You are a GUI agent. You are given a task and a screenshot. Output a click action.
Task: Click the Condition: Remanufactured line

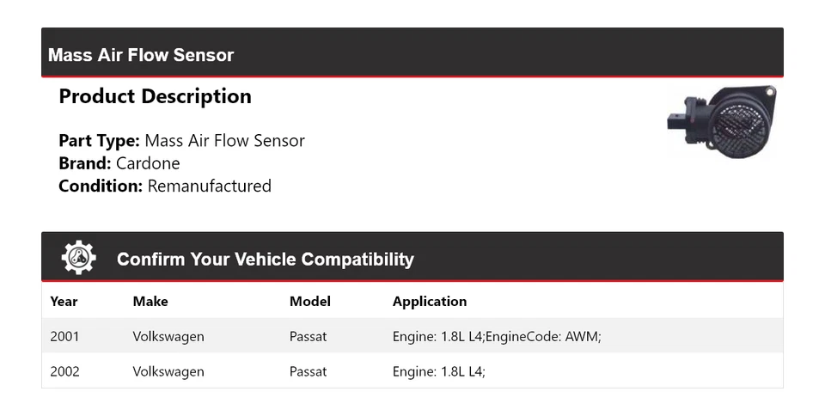(x=164, y=186)
